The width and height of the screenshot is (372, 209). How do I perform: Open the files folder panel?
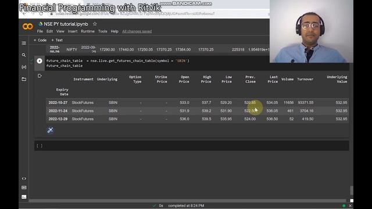coord(24,79)
